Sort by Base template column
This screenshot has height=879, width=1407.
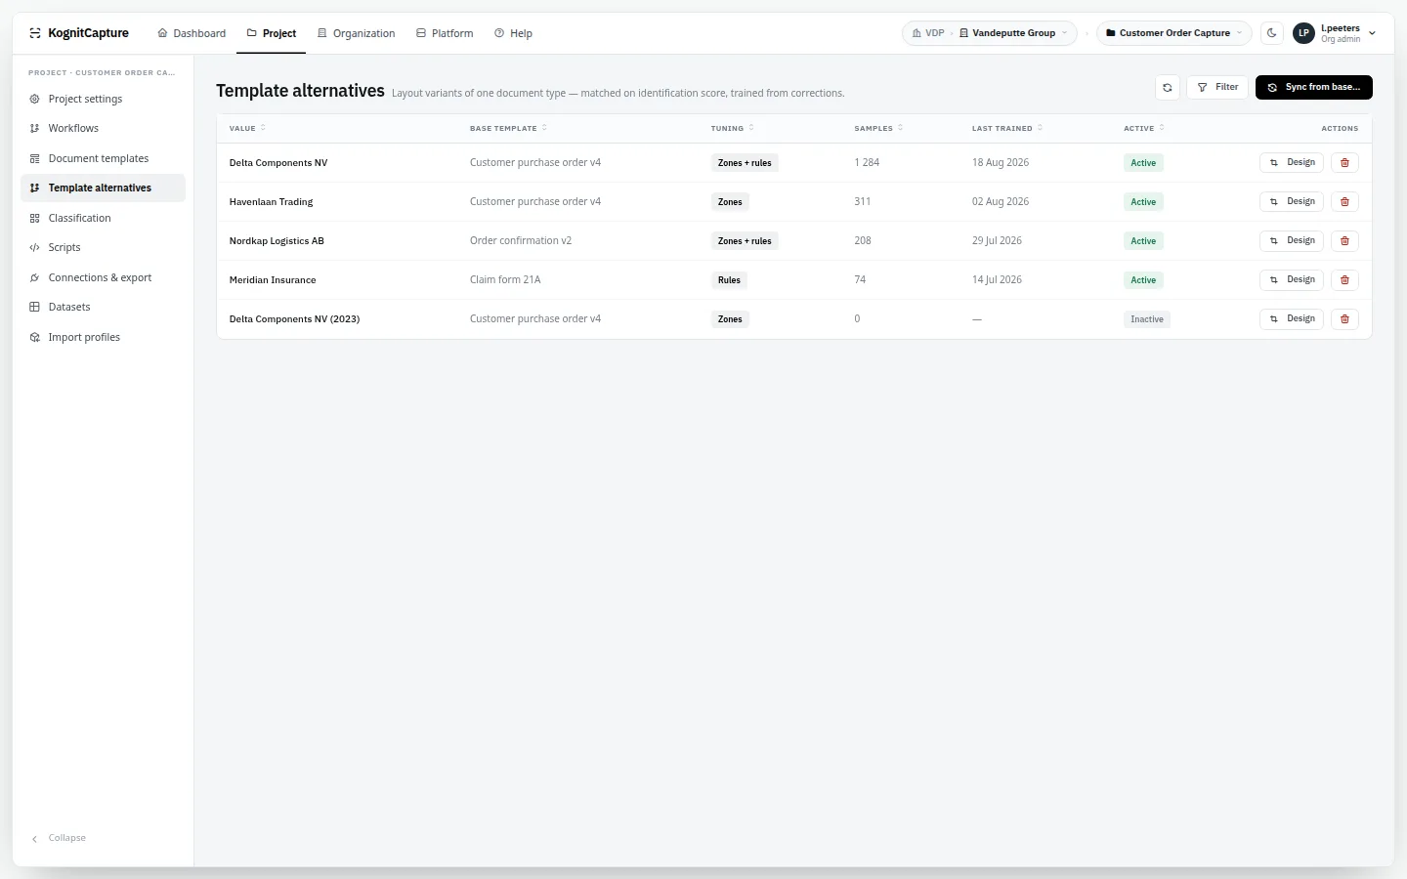508,128
